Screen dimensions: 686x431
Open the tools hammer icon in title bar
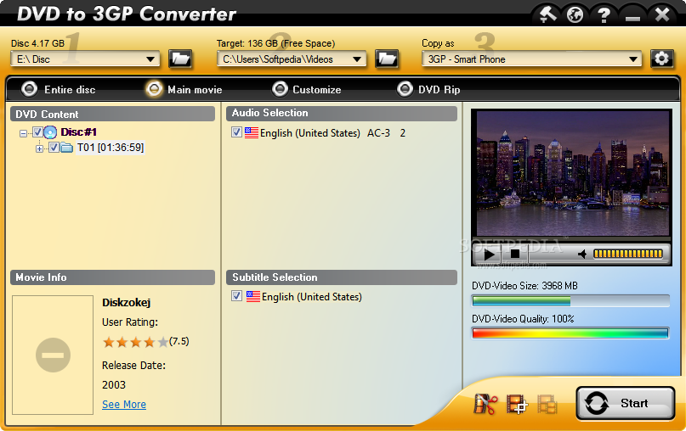point(547,14)
